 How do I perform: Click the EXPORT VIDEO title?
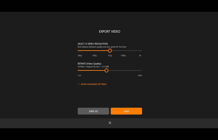pyautogui.click(x=110, y=31)
